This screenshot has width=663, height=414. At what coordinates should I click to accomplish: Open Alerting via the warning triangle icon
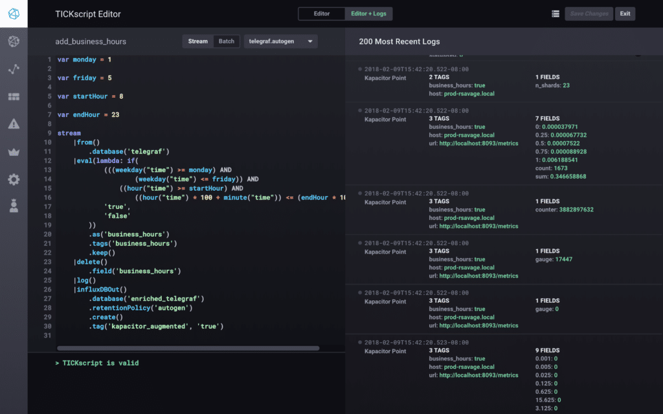coord(14,124)
